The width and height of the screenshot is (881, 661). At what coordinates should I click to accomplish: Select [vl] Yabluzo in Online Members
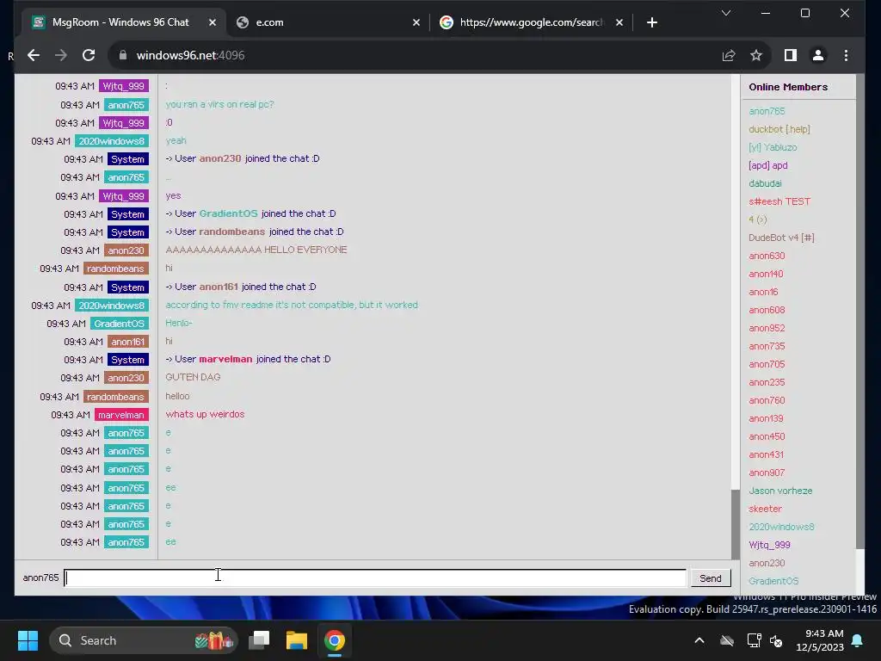tap(773, 147)
